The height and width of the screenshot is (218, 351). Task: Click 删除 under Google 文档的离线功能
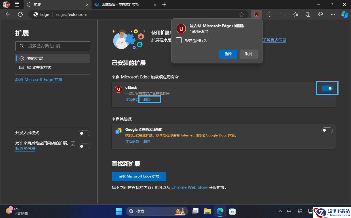147,142
